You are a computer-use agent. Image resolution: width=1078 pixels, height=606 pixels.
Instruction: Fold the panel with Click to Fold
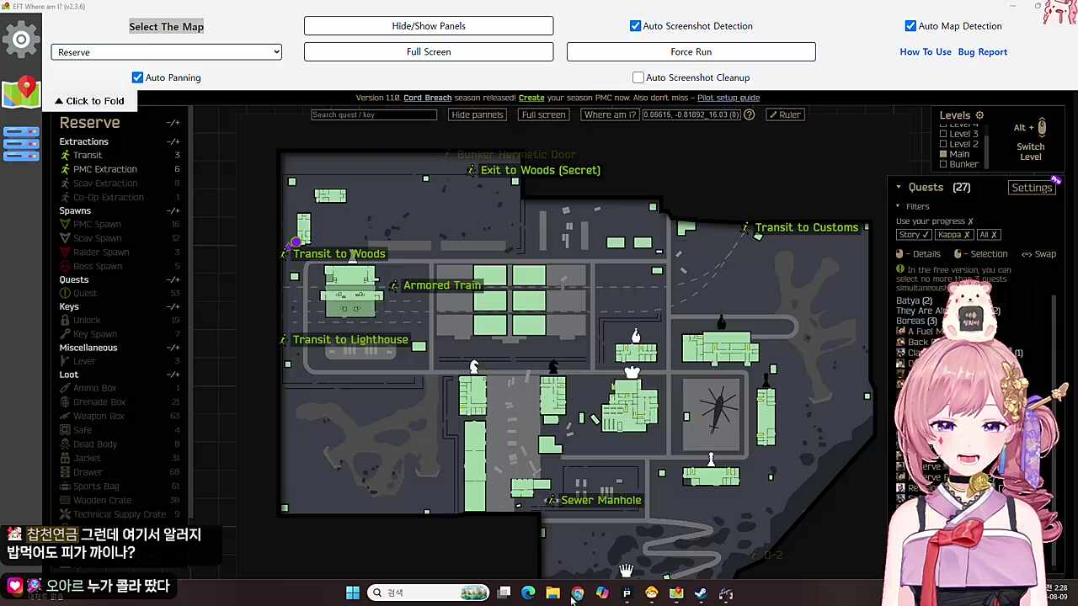(x=89, y=101)
